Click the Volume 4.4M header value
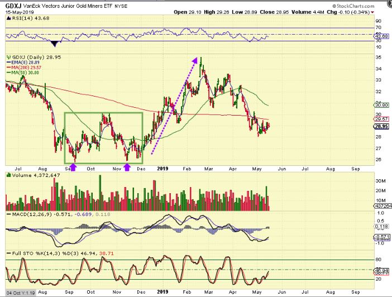The height and width of the screenshot is (297, 392). pyautogui.click(x=308, y=12)
